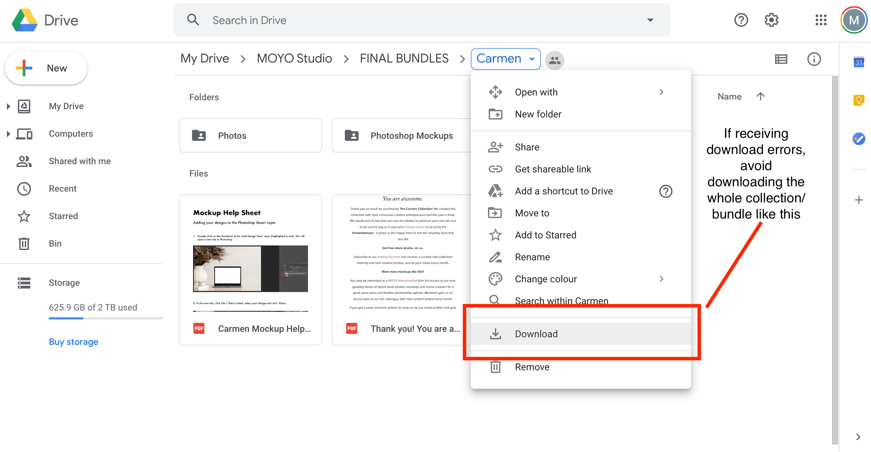Show folder details info icon
Image resolution: width=871 pixels, height=452 pixels.
[x=814, y=59]
